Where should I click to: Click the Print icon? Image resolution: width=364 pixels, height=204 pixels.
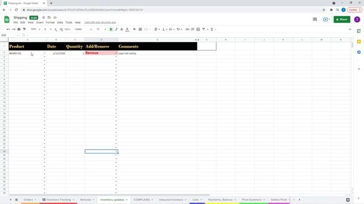click(19, 29)
